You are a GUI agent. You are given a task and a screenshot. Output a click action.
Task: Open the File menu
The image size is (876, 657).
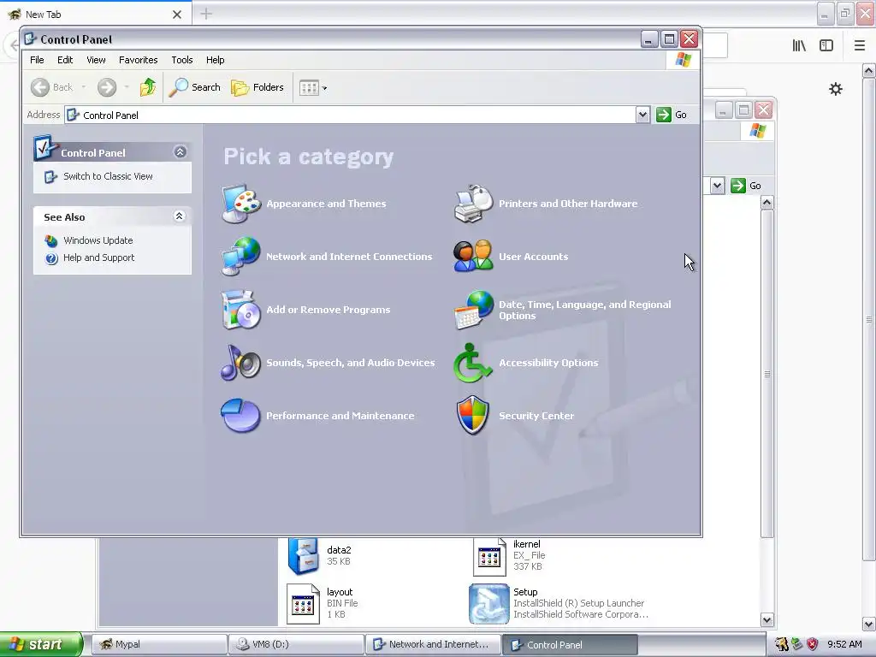tap(37, 60)
